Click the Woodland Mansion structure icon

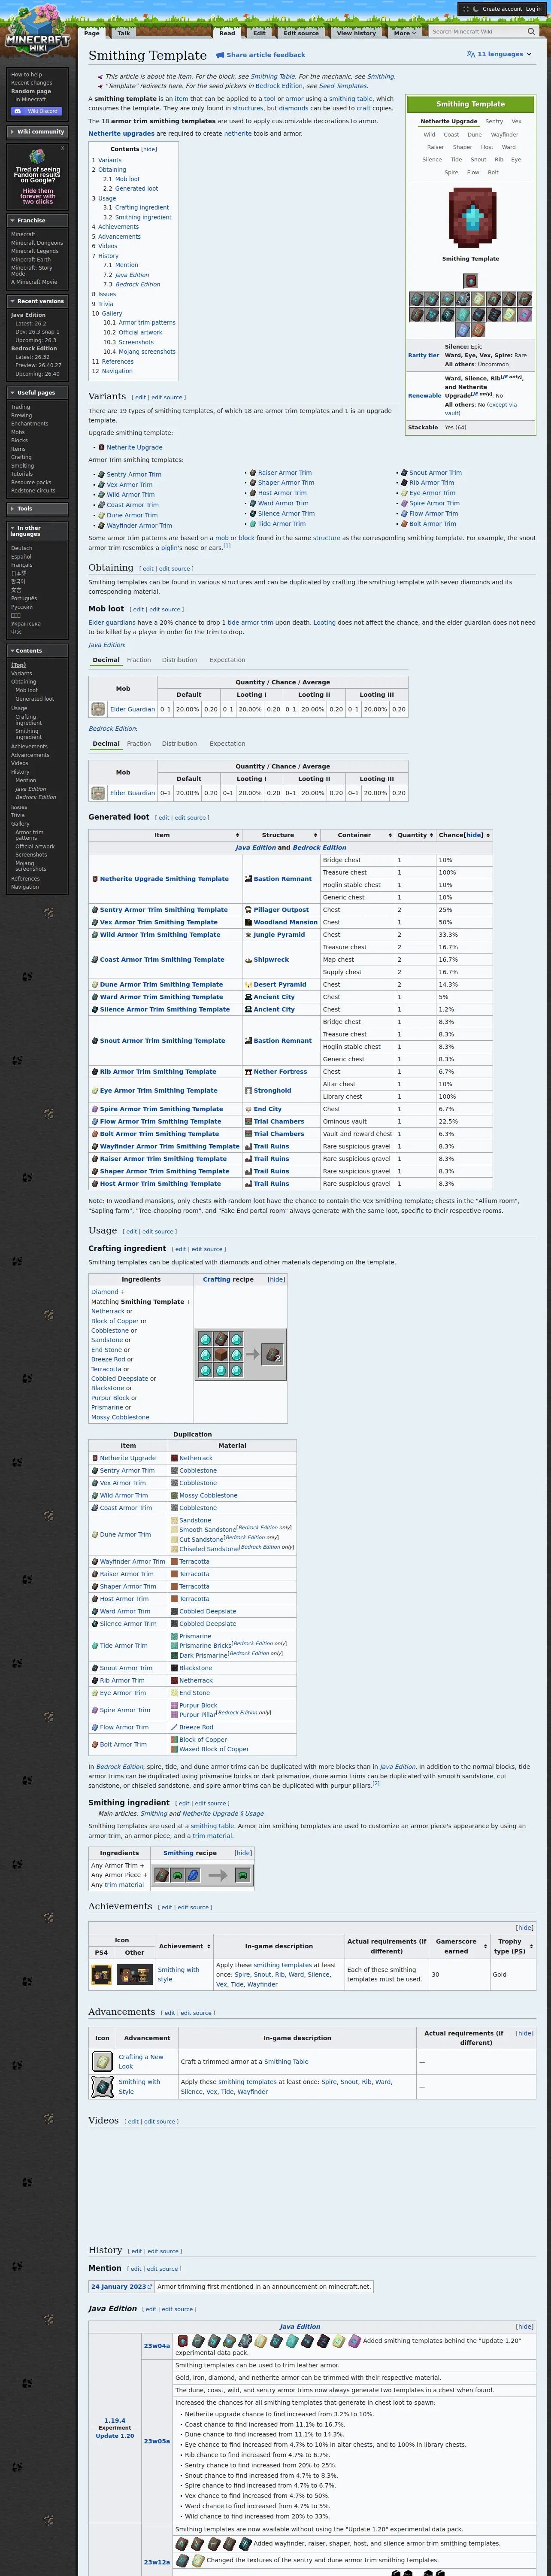tap(248, 922)
